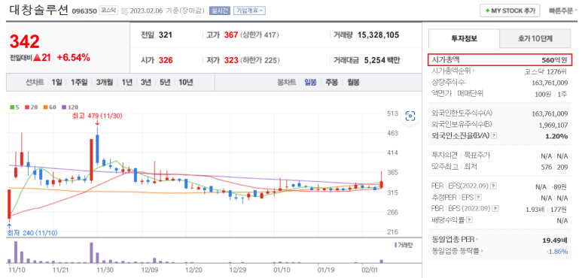The image size is (582, 278).
Task: Switch to the 투자정보 tab
Action: [x=464, y=38]
